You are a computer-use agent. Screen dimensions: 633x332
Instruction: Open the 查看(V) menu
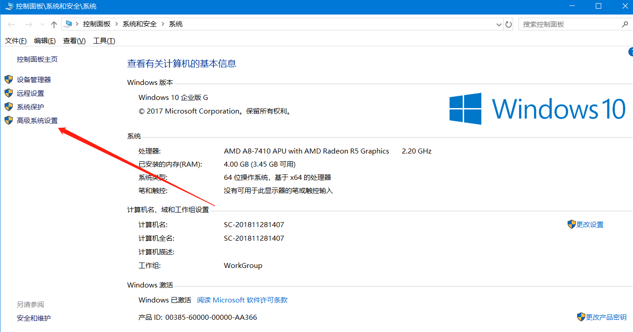click(74, 41)
